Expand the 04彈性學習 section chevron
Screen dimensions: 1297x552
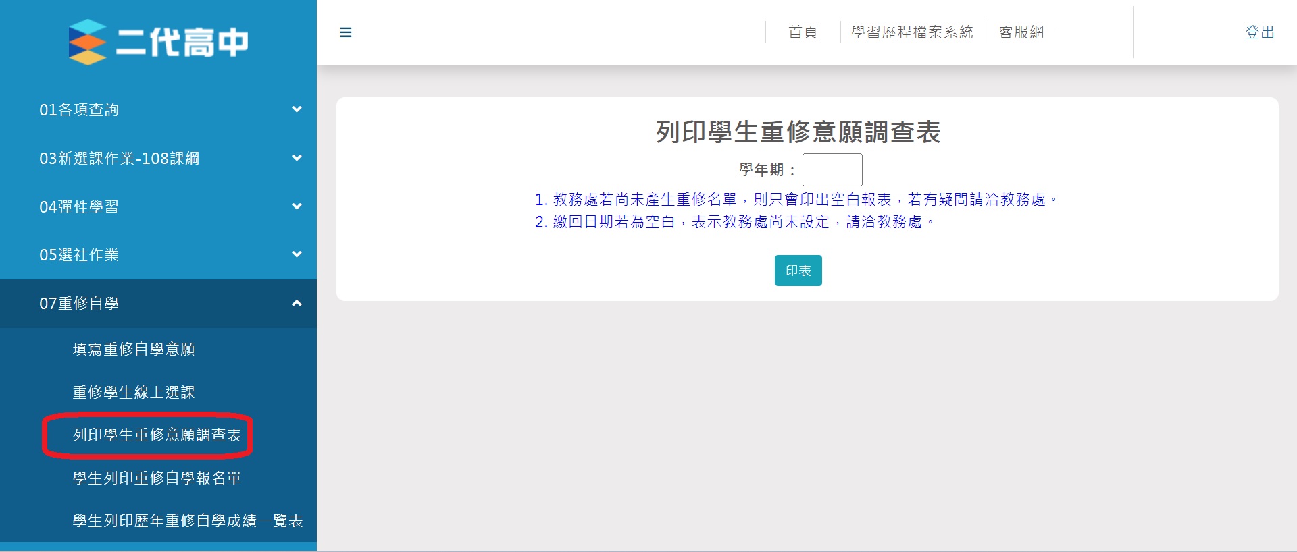297,206
